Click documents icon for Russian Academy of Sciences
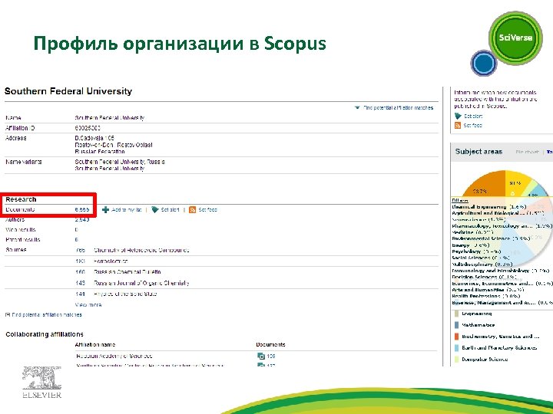The height and width of the screenshot is (414, 553). pos(261,356)
